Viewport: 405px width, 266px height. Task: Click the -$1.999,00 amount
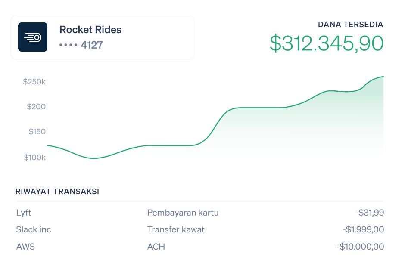[363, 229]
